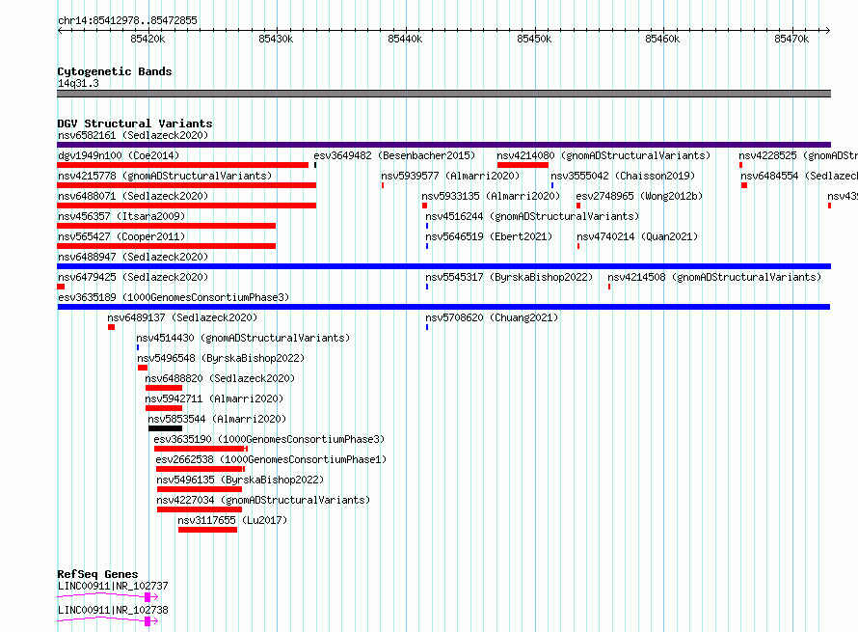Select nsv5646519 (Ebert2021) variant label
Screen dimensions: 858x632
coord(489,236)
